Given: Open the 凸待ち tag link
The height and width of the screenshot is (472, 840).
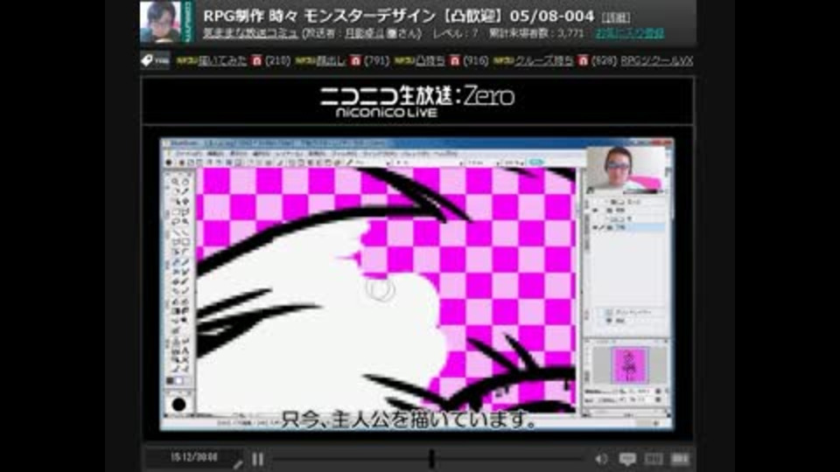Looking at the screenshot, I should pos(430,61).
